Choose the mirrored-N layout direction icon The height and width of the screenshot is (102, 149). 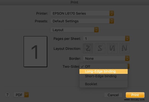point(112,48)
